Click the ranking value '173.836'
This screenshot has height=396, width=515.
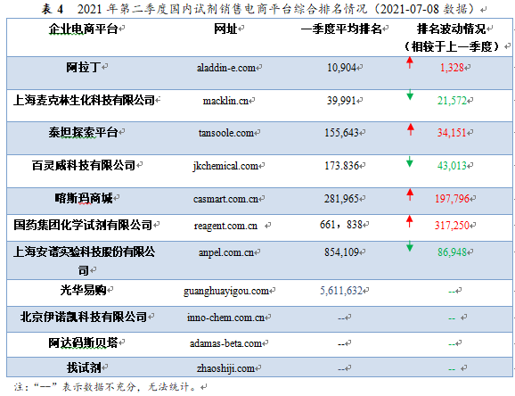341,165
